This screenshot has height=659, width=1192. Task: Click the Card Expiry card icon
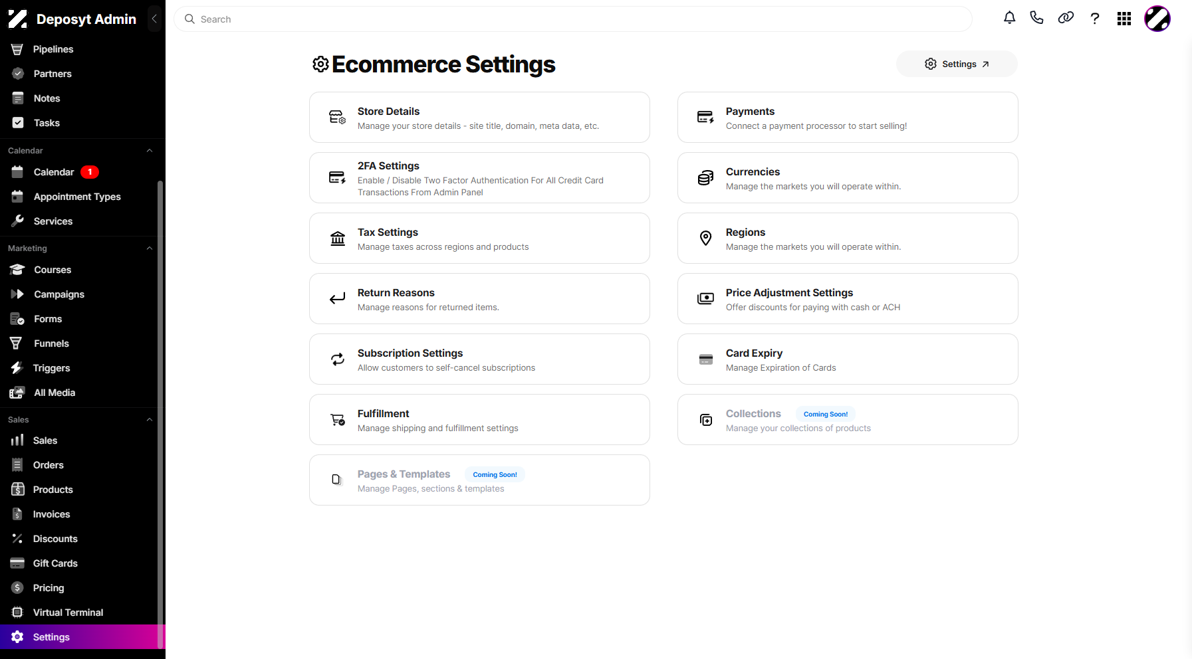coord(706,359)
